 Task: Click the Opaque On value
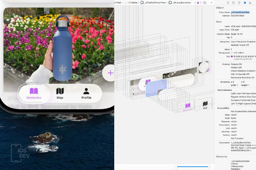pyautogui.click(x=236, y=64)
